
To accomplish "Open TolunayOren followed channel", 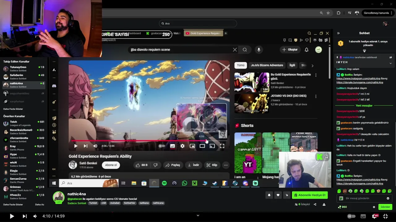I will (24, 68).
